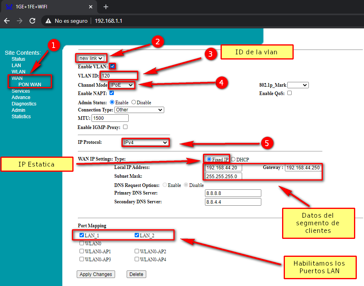Screen dimensions: 364x286
Task: Set Admin Status to Disable
Action: point(133,102)
